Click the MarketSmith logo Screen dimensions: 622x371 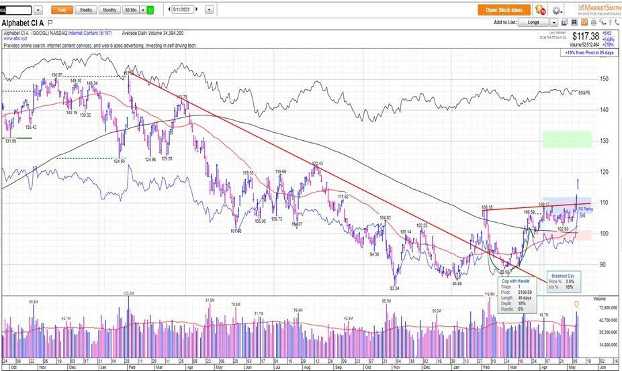[x=599, y=10]
